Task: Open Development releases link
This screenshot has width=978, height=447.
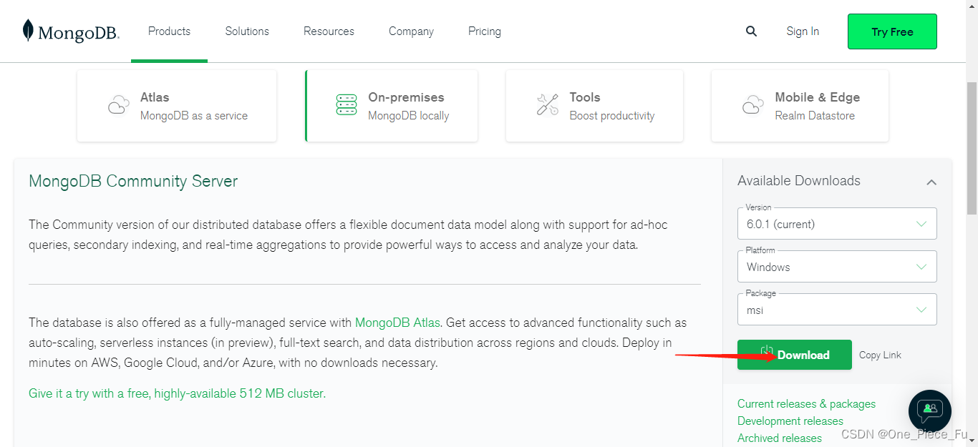Action: click(790, 421)
